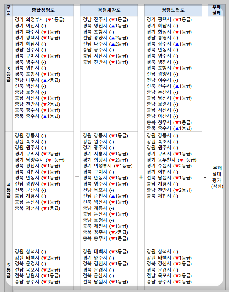Image resolution: width=229 pixels, height=292 pixels.
Task: Click 경기 시흥시 in 청렴체감도 4등급
Action: pyautogui.click(x=105, y=154)
